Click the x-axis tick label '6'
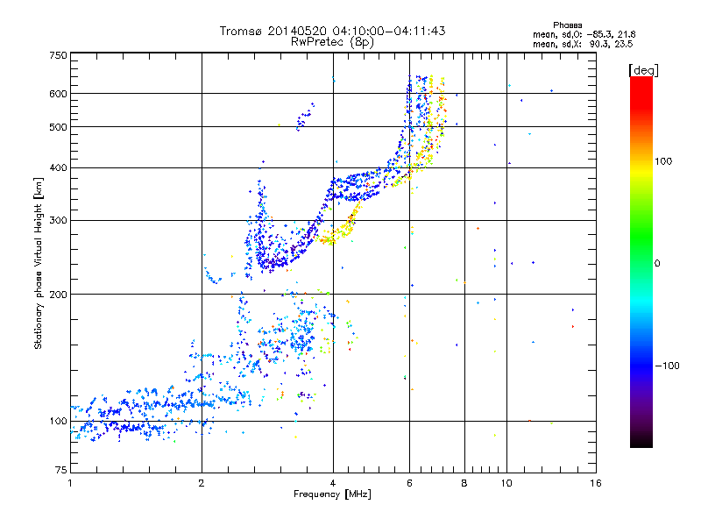 pyautogui.click(x=409, y=483)
